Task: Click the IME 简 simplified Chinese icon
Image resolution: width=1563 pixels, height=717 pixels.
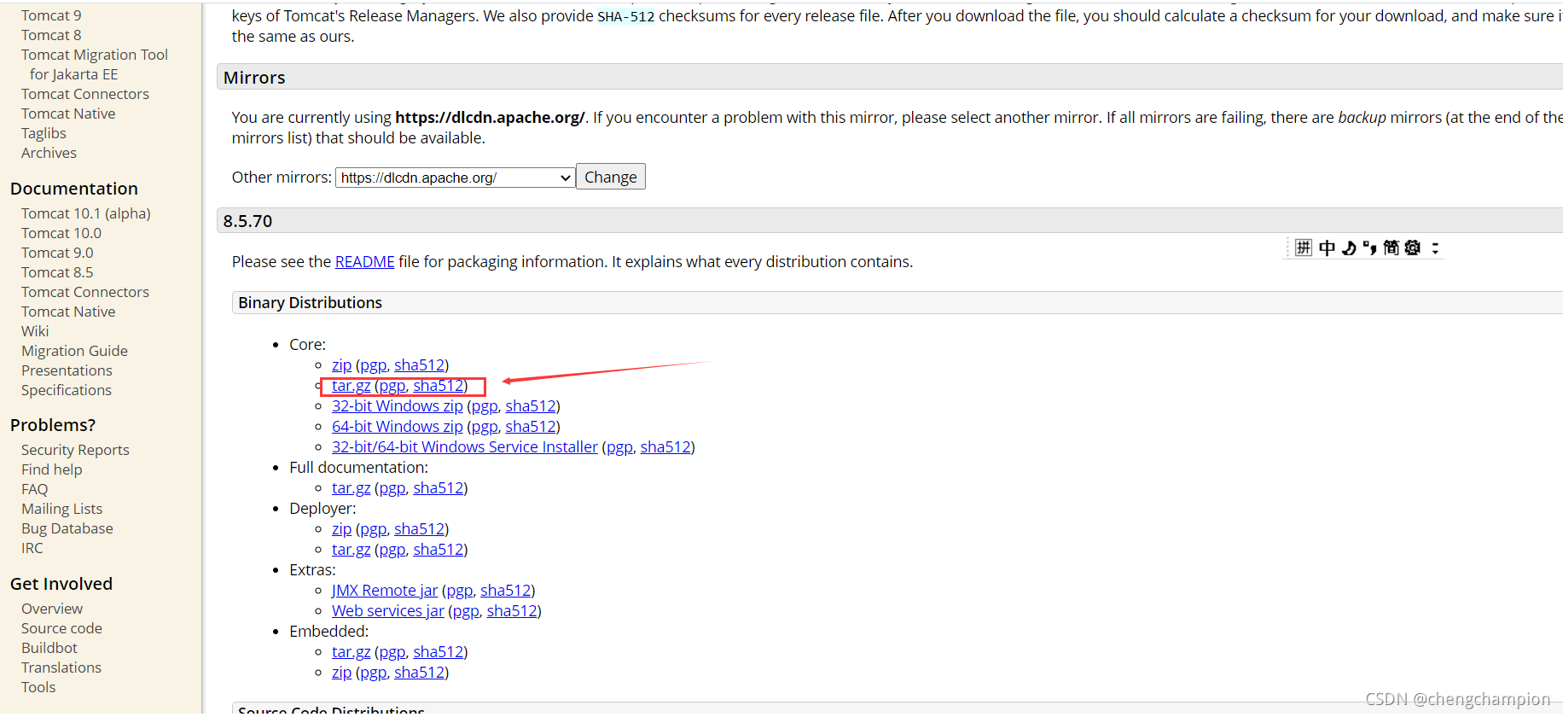Action: pos(1392,248)
